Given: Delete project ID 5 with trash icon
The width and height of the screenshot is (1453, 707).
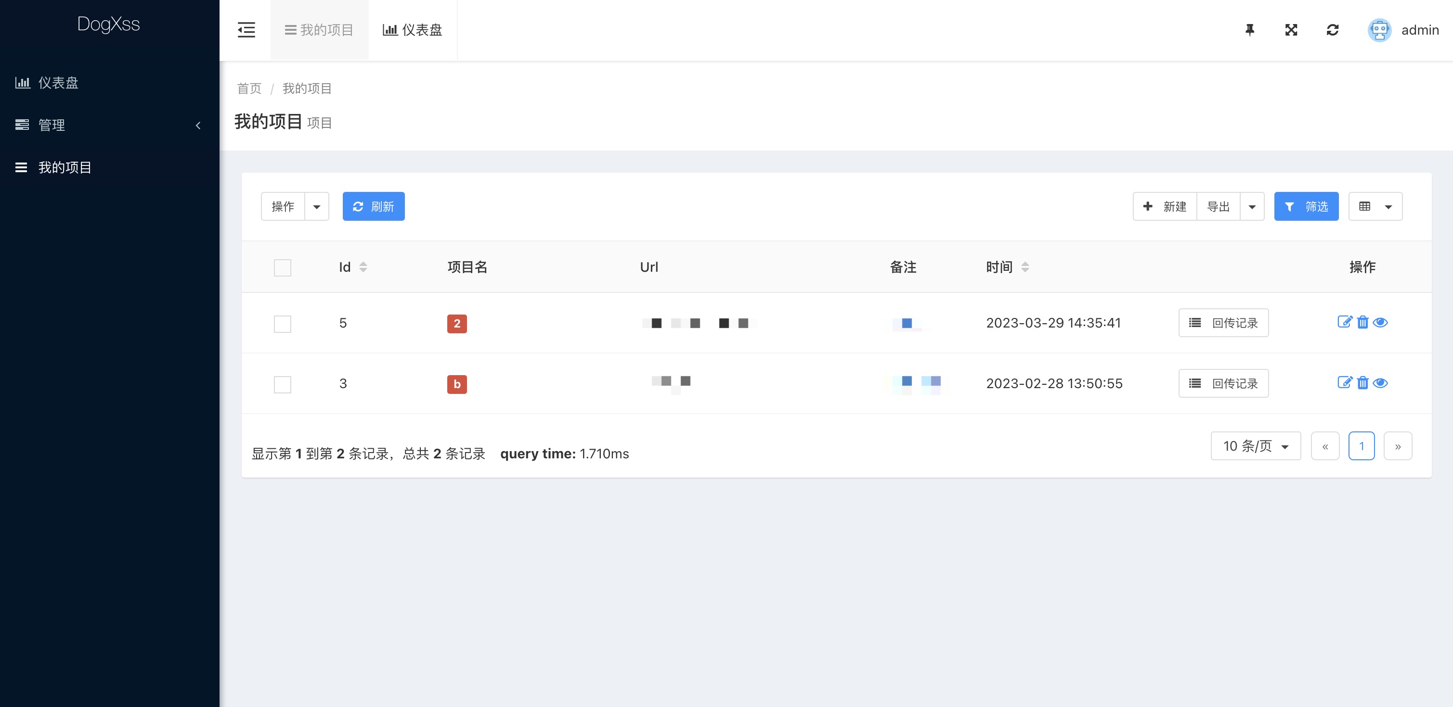Looking at the screenshot, I should 1363,322.
